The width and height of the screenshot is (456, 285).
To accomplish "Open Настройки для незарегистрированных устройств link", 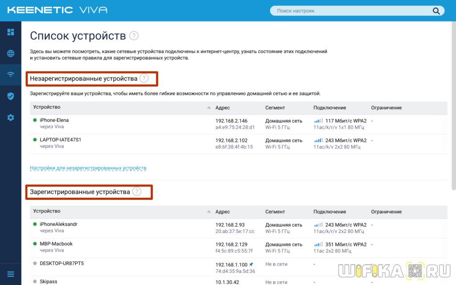I will [x=88, y=168].
